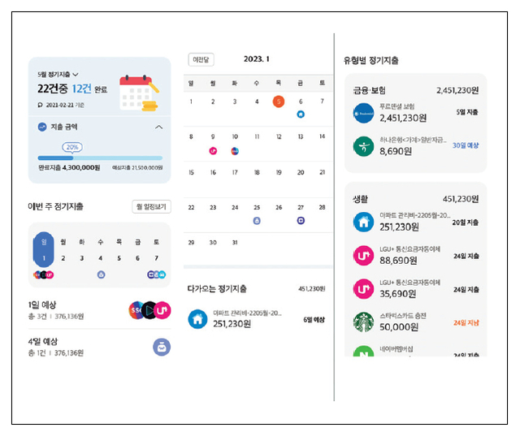
Task: Open the 푸르덴셜 보험 2,451,230원 entry
Action: coord(416,113)
